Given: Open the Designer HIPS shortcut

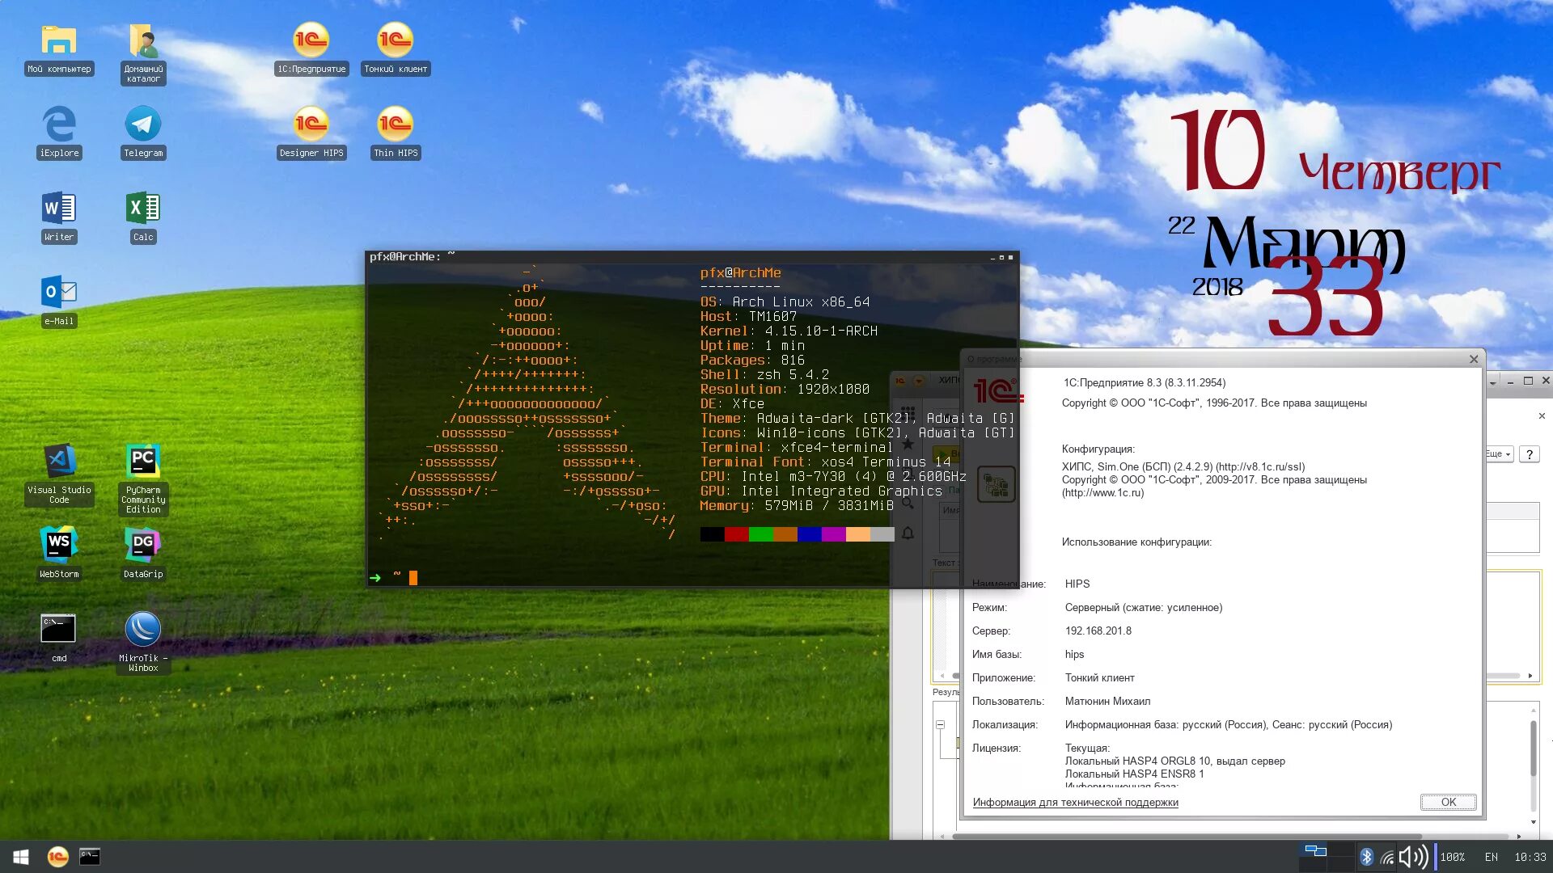Looking at the screenshot, I should pyautogui.click(x=311, y=133).
